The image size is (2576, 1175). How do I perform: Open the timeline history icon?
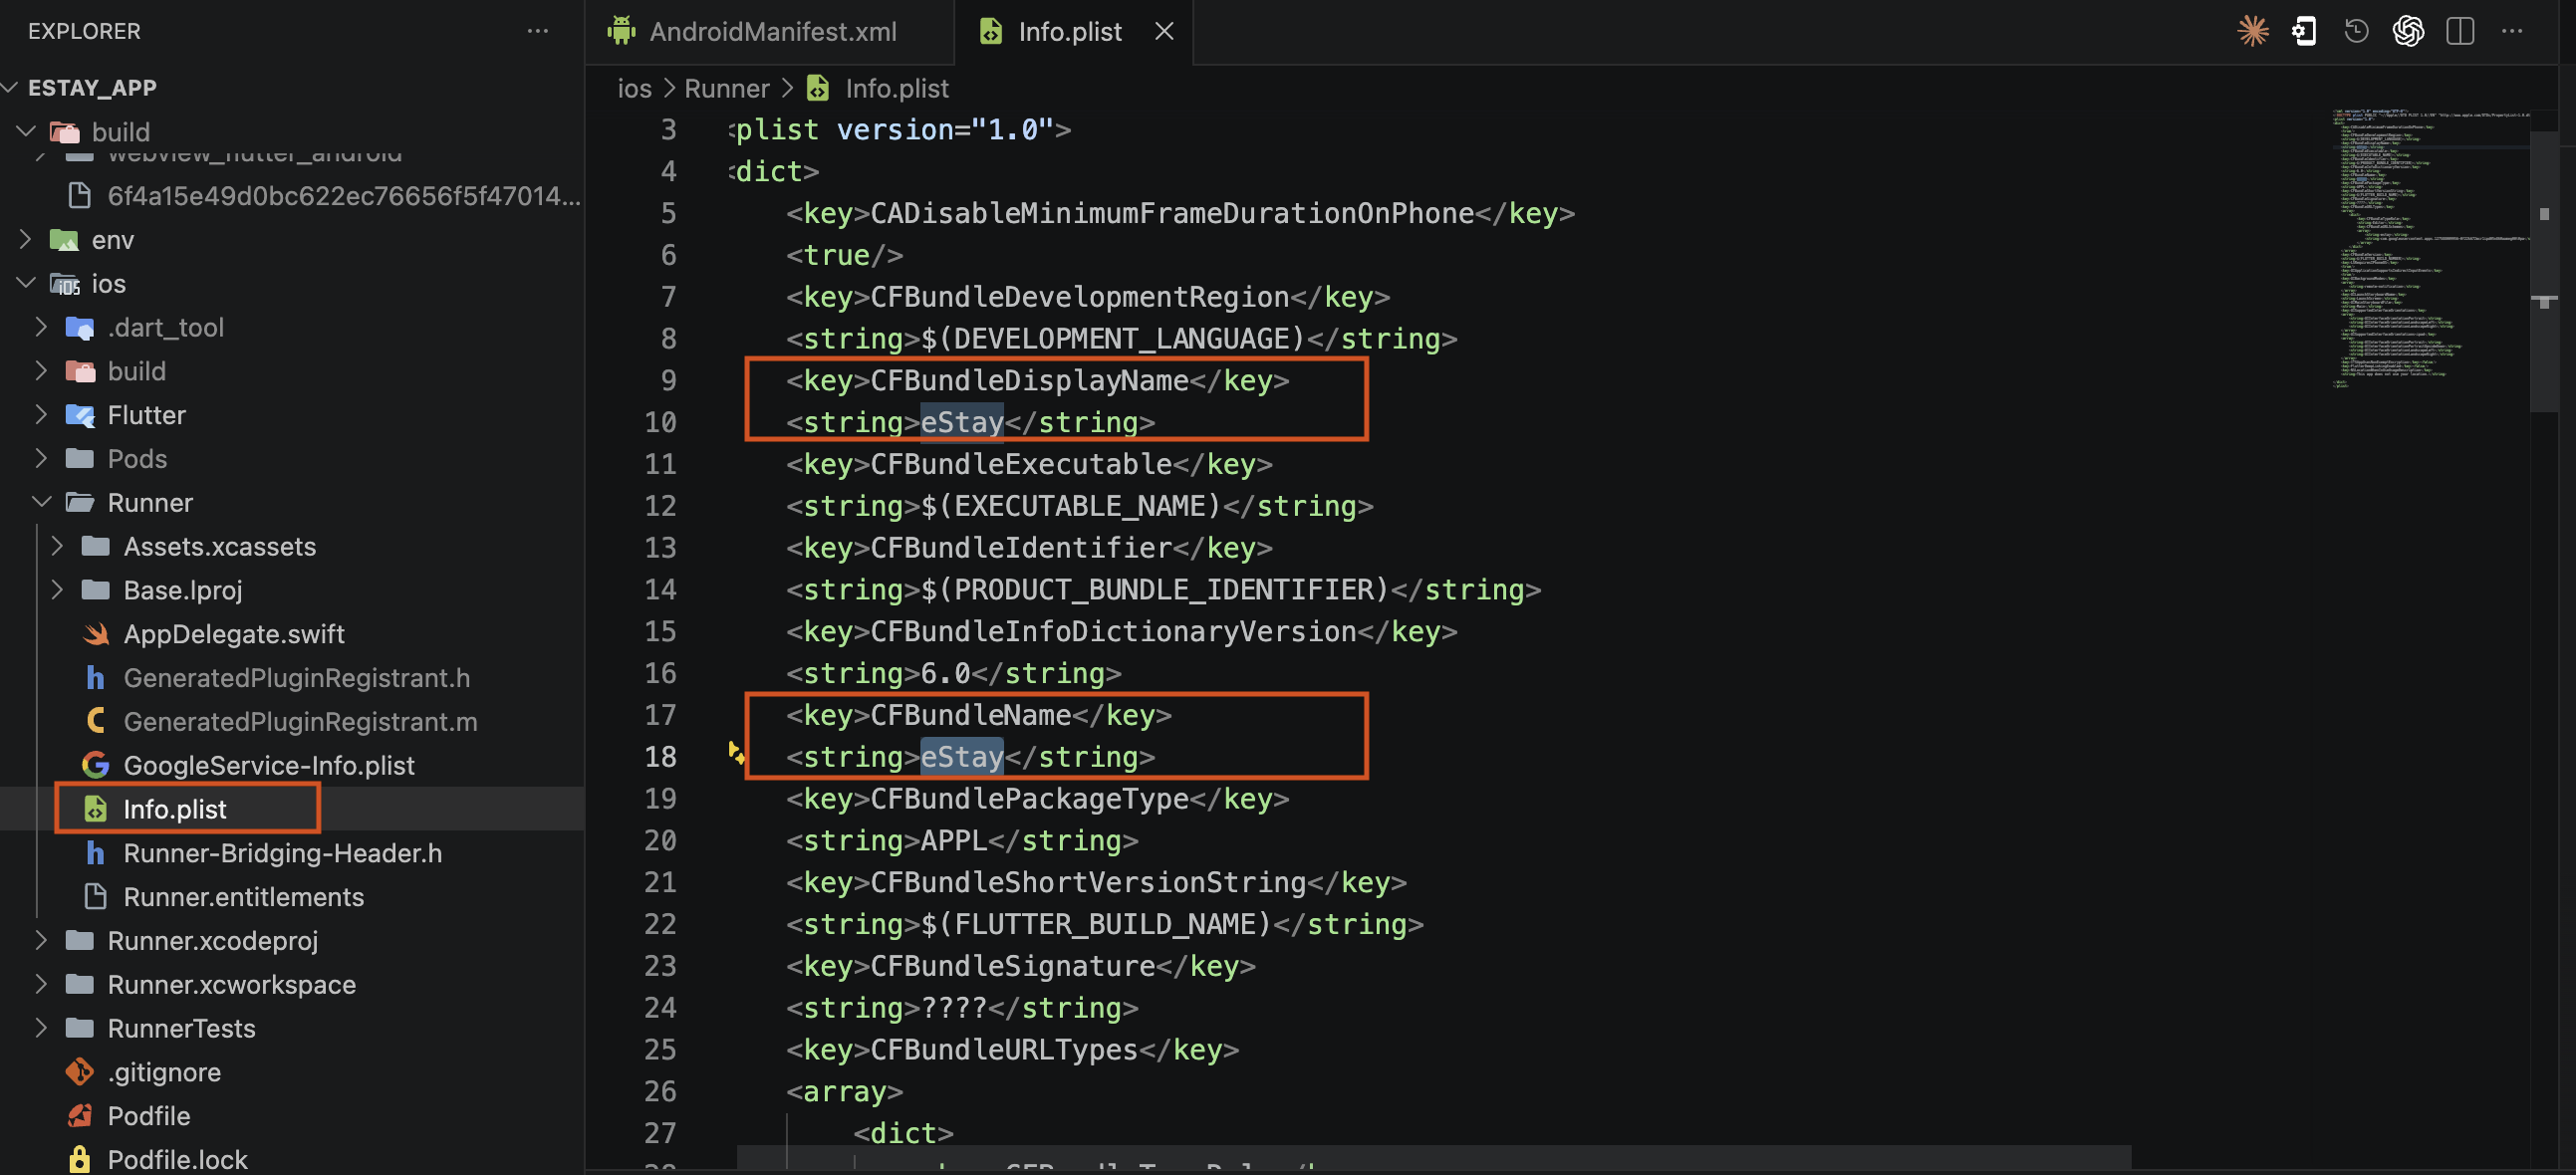tap(2356, 31)
